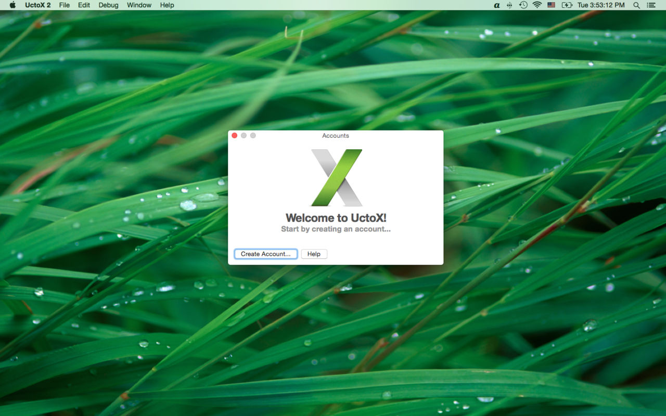Click the italic 'a' menu bar icon
This screenshot has height=416, width=666.
pyautogui.click(x=497, y=5)
